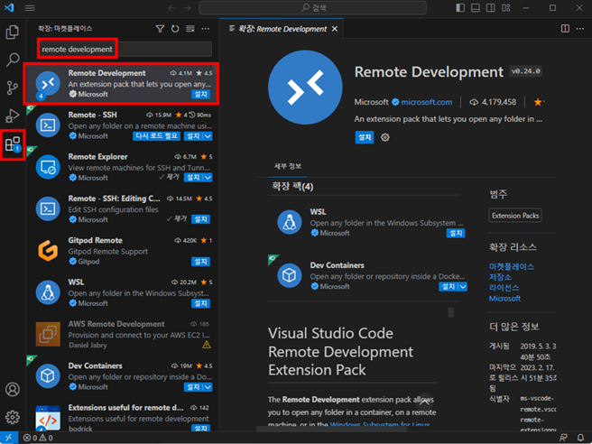
Task: Filter extensions with the funnel icon
Action: click(x=160, y=29)
